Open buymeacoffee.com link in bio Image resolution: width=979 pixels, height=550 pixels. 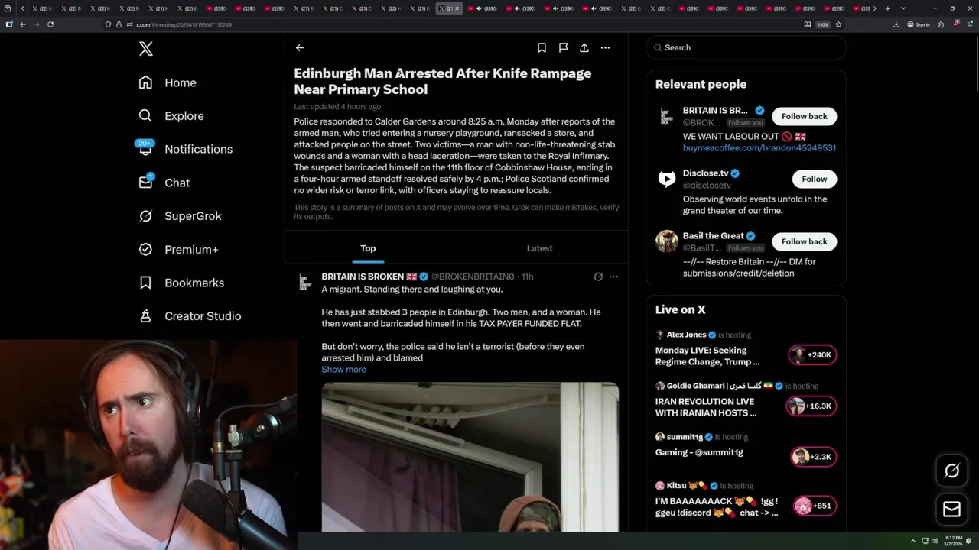(759, 148)
